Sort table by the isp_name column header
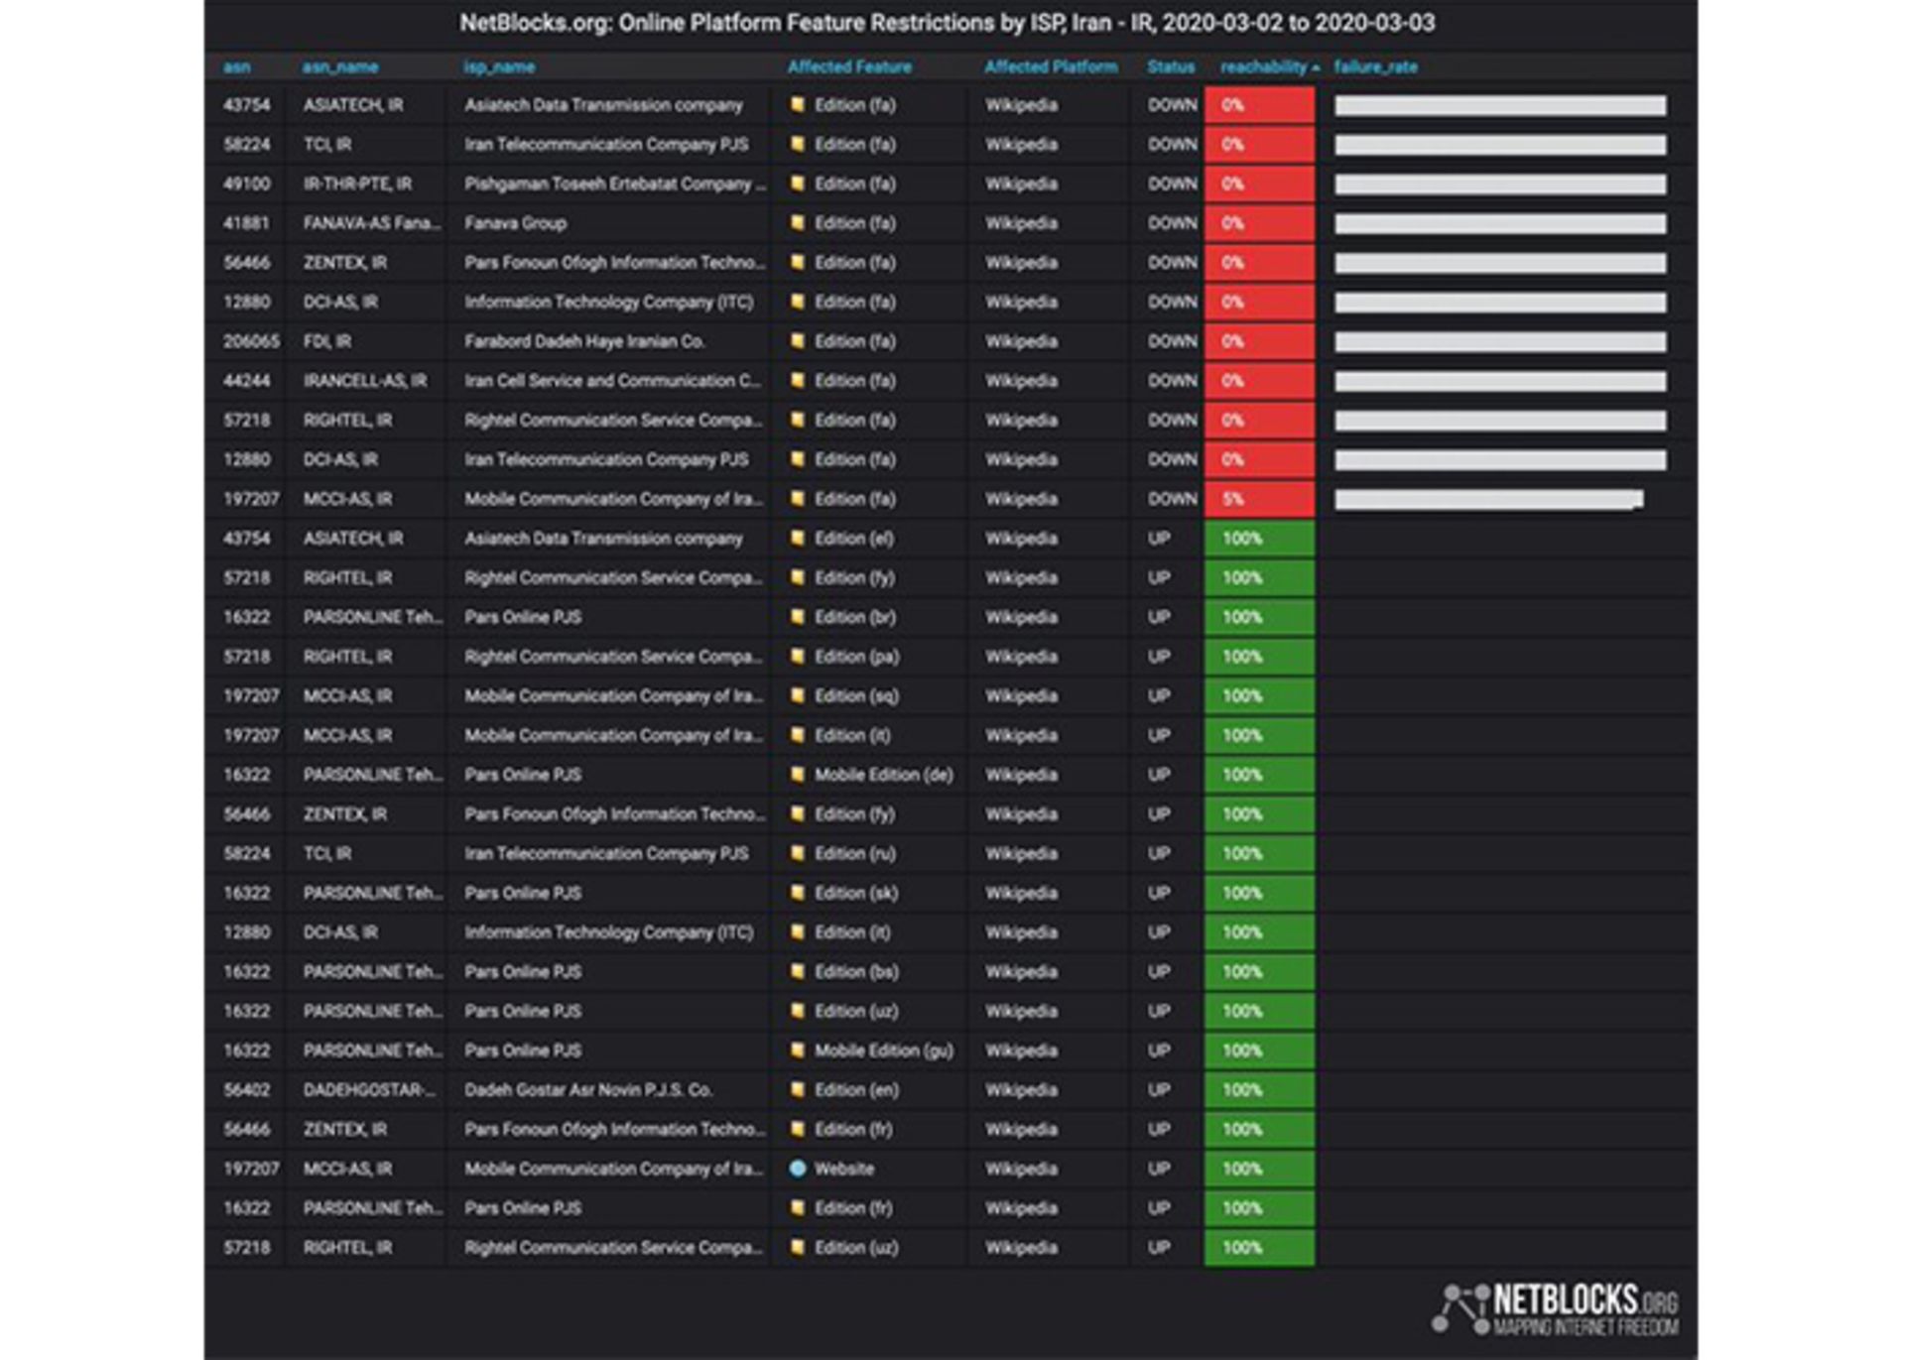This screenshot has height=1360, width=1905. click(499, 66)
